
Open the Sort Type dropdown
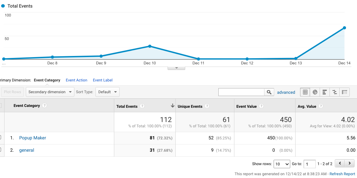pos(107,92)
